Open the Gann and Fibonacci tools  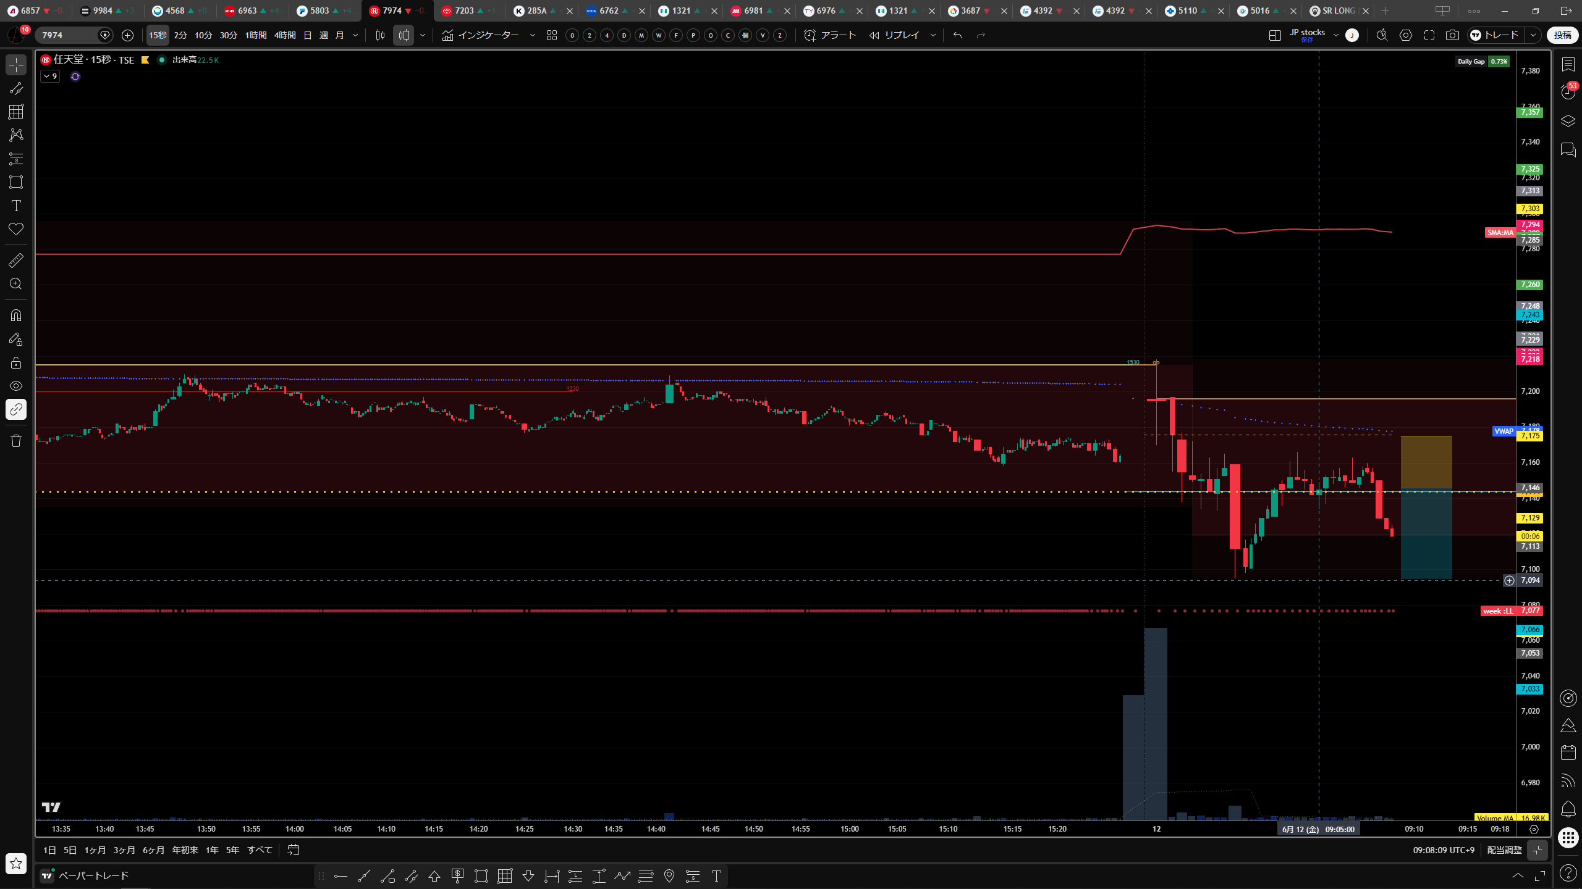[16, 112]
